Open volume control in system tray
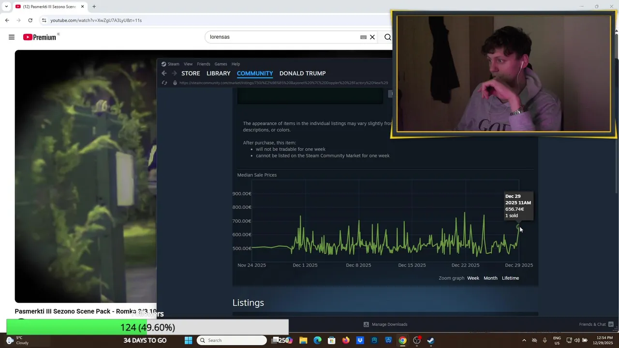619x348 pixels. 577,340
